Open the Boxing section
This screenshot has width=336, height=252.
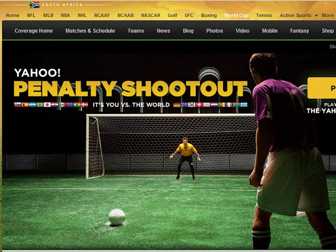point(209,15)
